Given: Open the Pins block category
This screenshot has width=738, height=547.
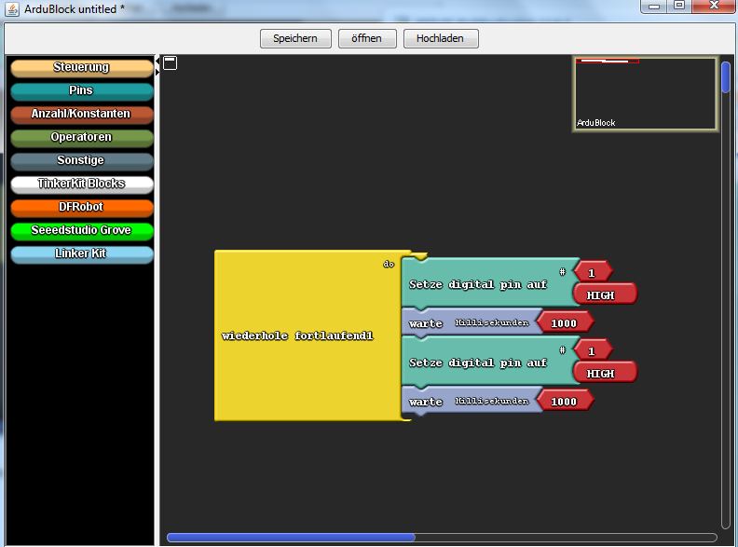Looking at the screenshot, I should point(81,91).
